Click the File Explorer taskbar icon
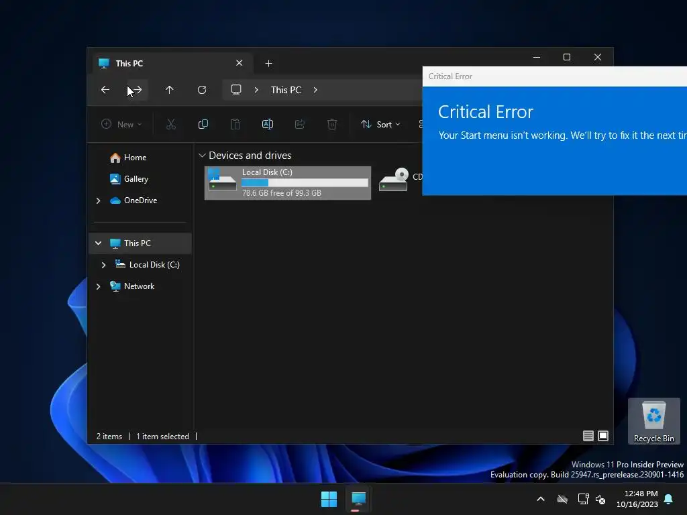The image size is (687, 515). [359, 499]
